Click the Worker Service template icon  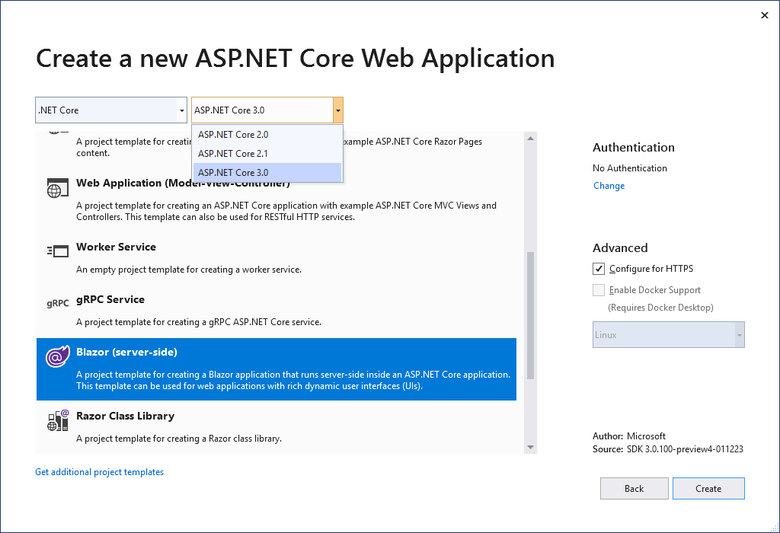pyautogui.click(x=58, y=251)
